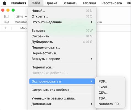
Task: Choose Сохранить как шаблон…
Action: pyautogui.click(x=62, y=90)
